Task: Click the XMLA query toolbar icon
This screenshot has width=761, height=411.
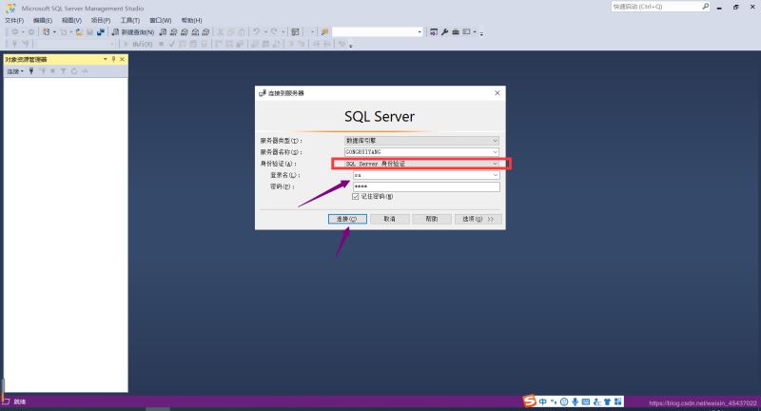Action: [195, 32]
